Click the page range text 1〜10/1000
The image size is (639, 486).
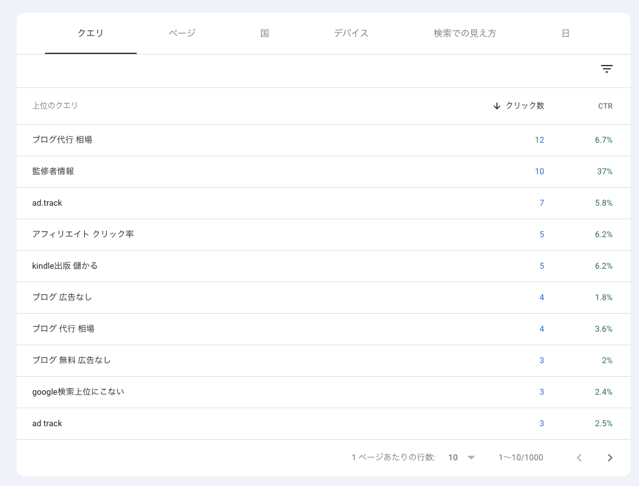pos(521,457)
